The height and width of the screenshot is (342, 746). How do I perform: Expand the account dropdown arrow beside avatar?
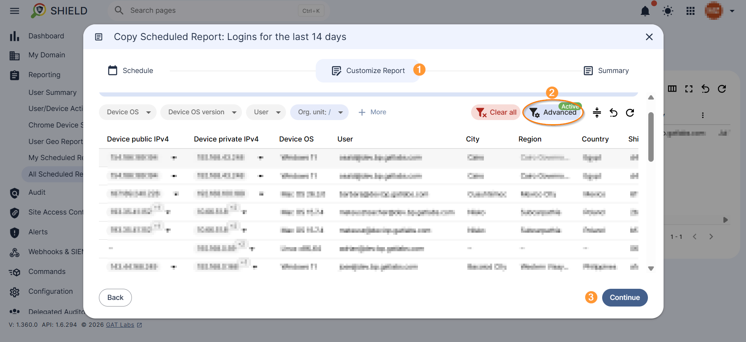(x=732, y=11)
